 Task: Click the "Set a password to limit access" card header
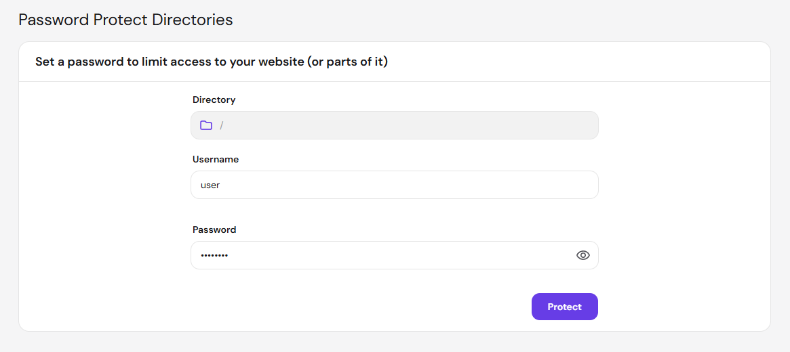(x=212, y=62)
